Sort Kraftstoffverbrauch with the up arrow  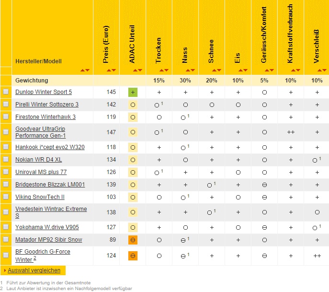(x=294, y=70)
